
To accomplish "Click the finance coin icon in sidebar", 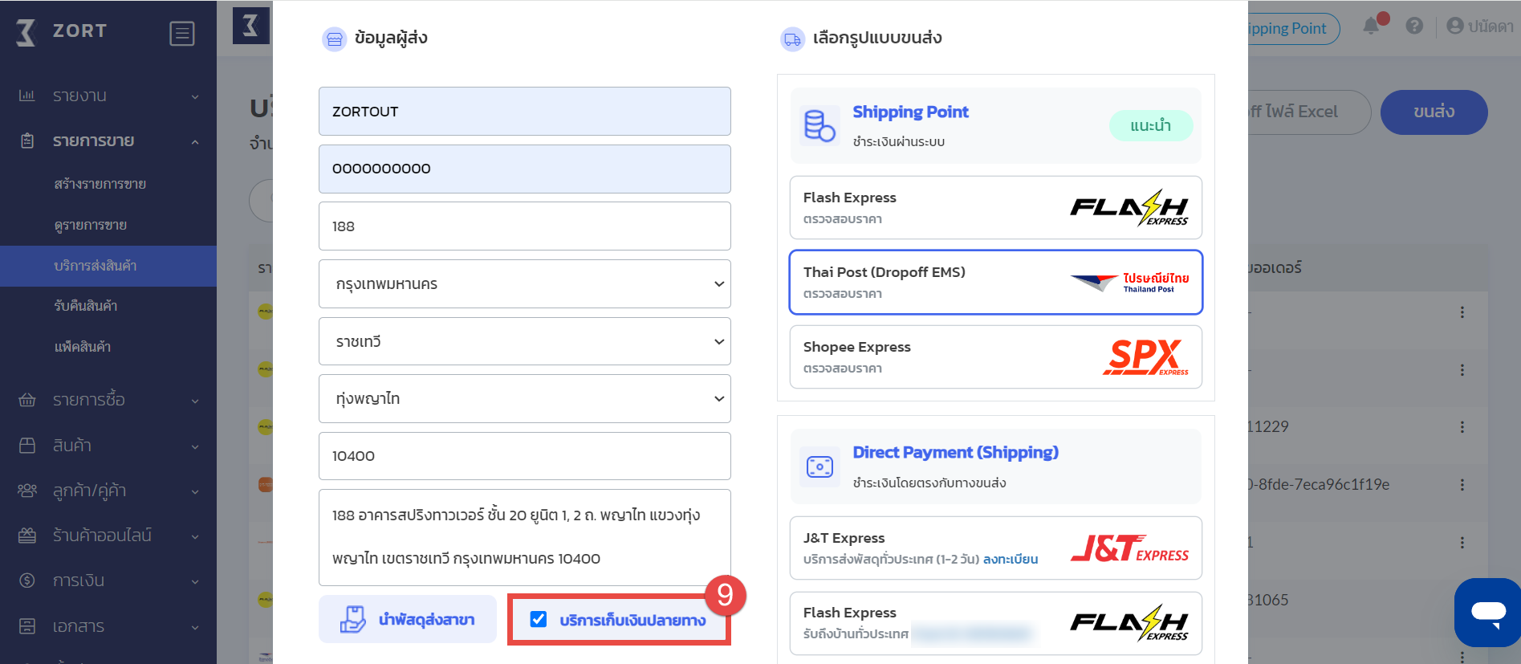I will point(26,580).
